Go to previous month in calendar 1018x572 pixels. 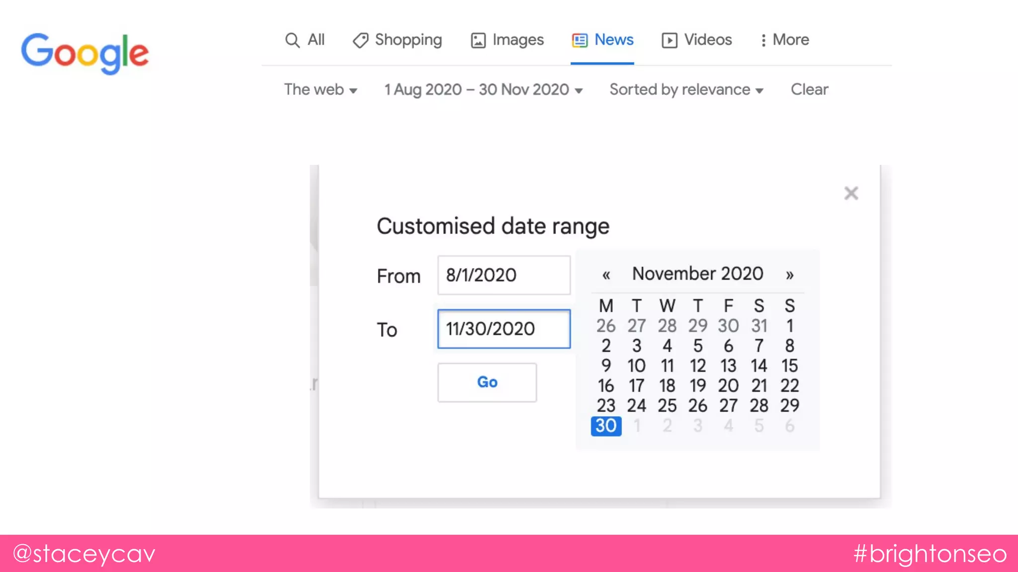coord(606,275)
